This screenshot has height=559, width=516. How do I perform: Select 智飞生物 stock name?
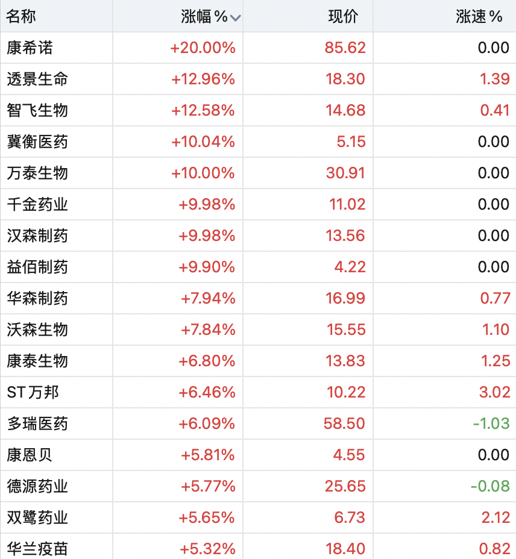(x=37, y=110)
